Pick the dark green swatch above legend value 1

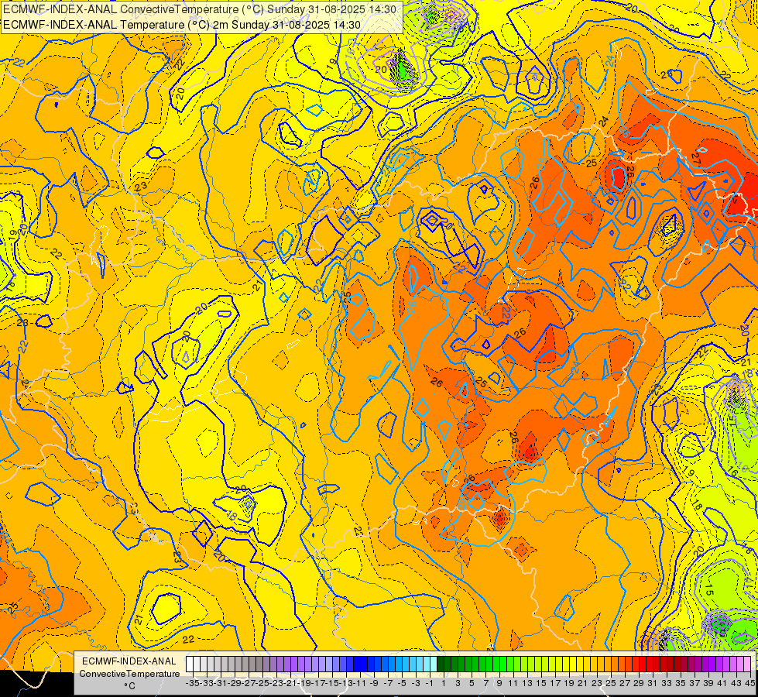(x=441, y=664)
